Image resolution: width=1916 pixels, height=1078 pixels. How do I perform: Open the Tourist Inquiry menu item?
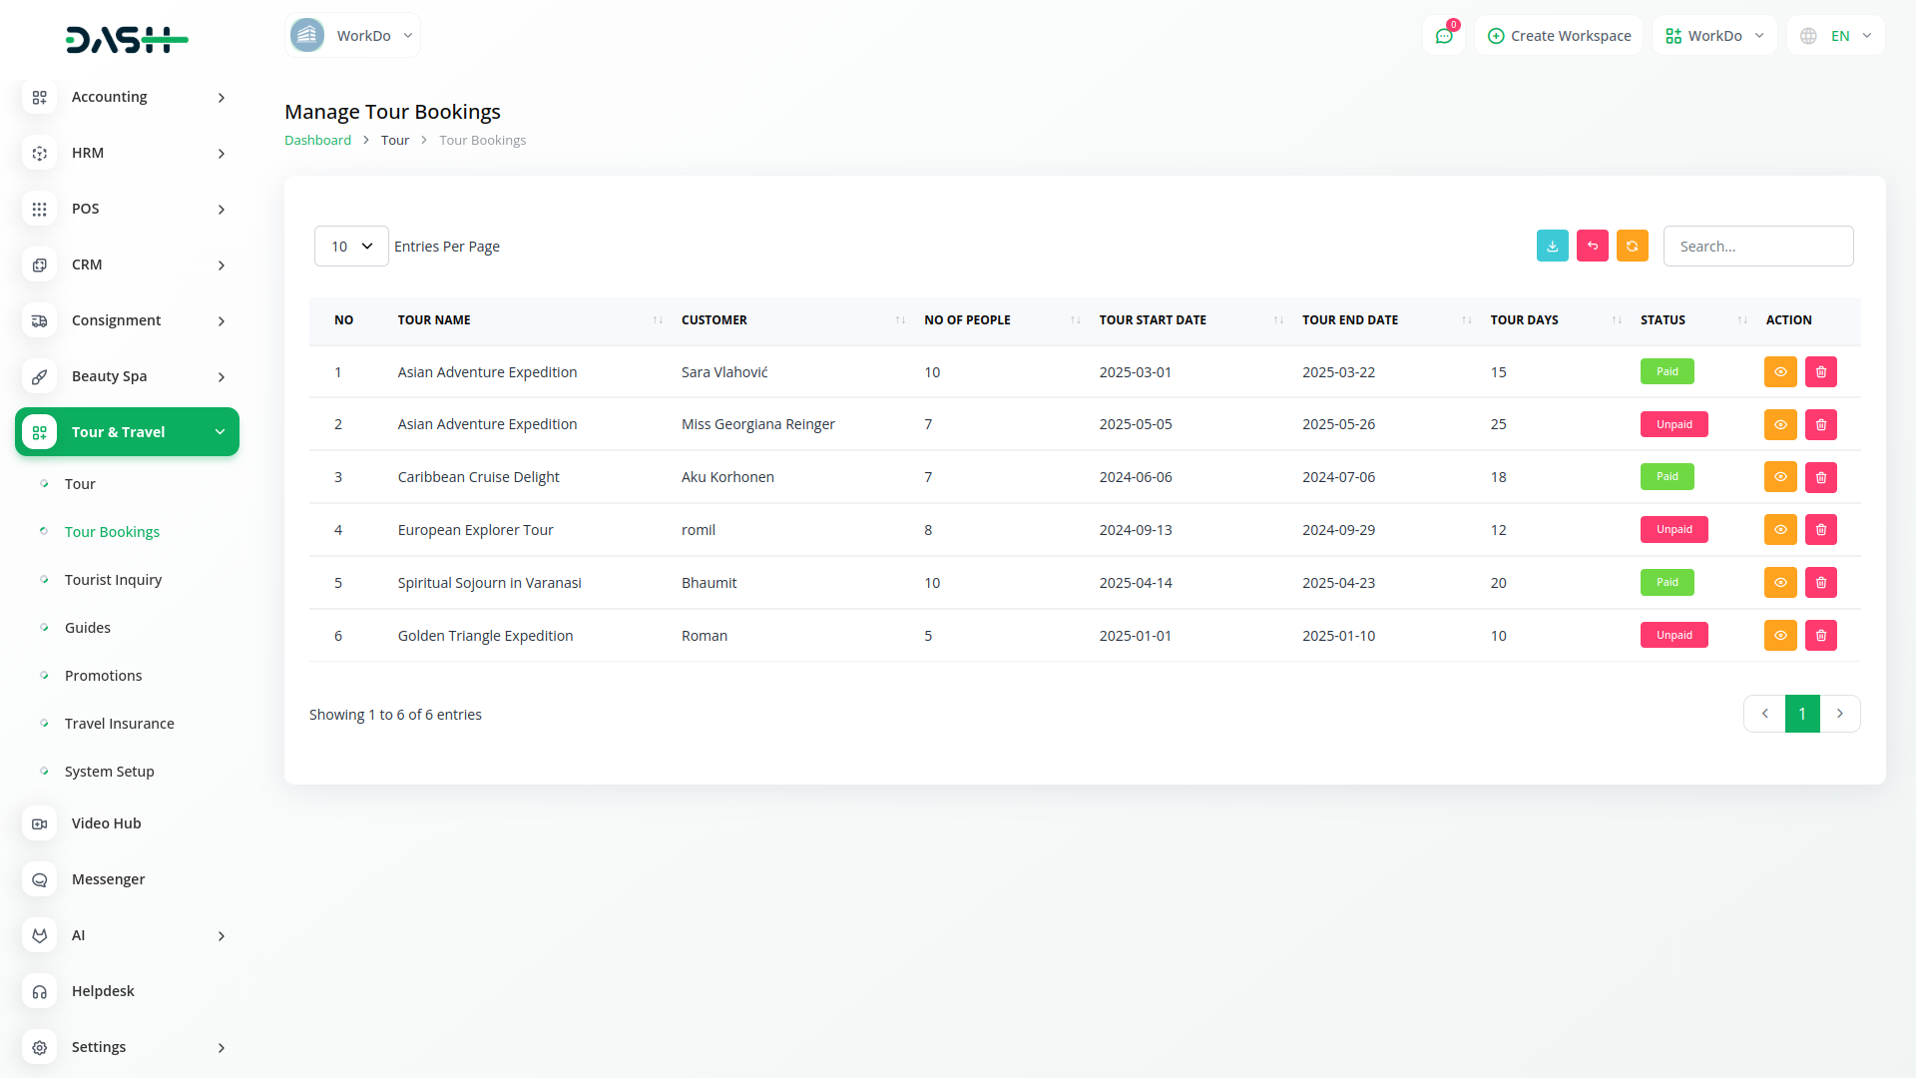pyautogui.click(x=113, y=580)
